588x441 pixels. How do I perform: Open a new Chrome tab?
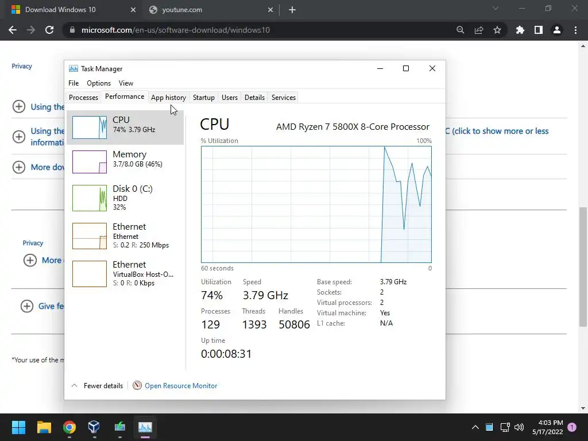(x=292, y=10)
